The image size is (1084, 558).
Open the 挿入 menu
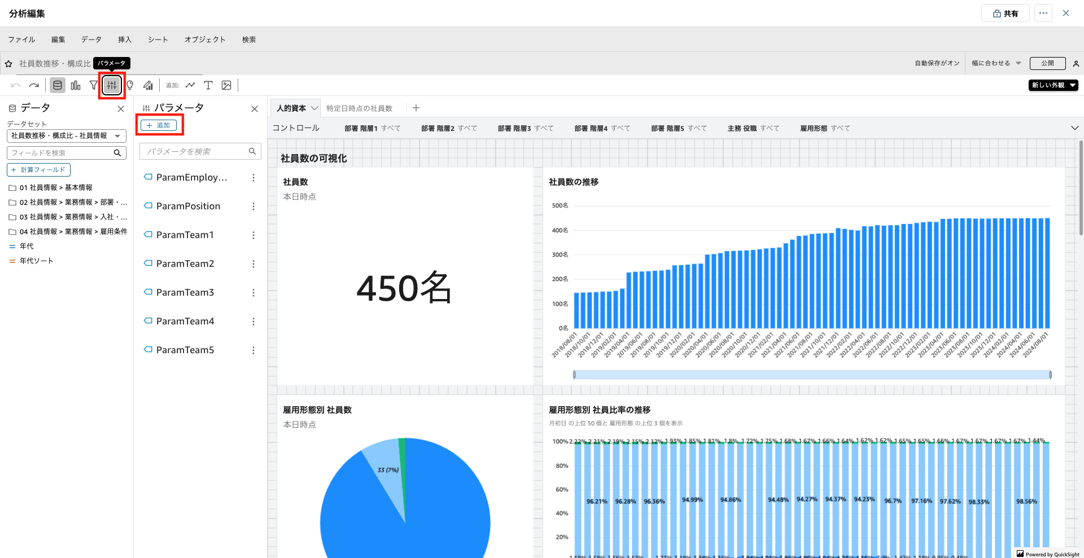click(x=124, y=39)
